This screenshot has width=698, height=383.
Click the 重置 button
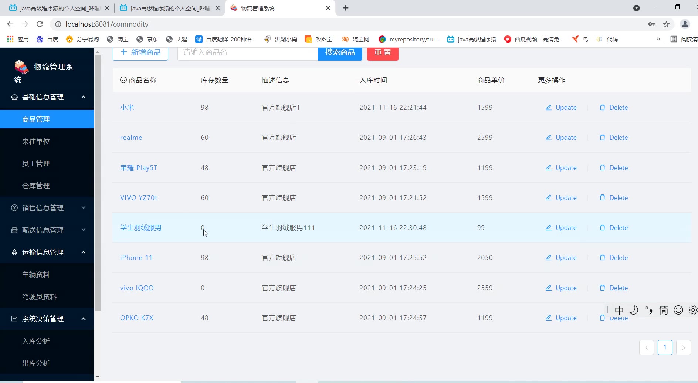383,52
